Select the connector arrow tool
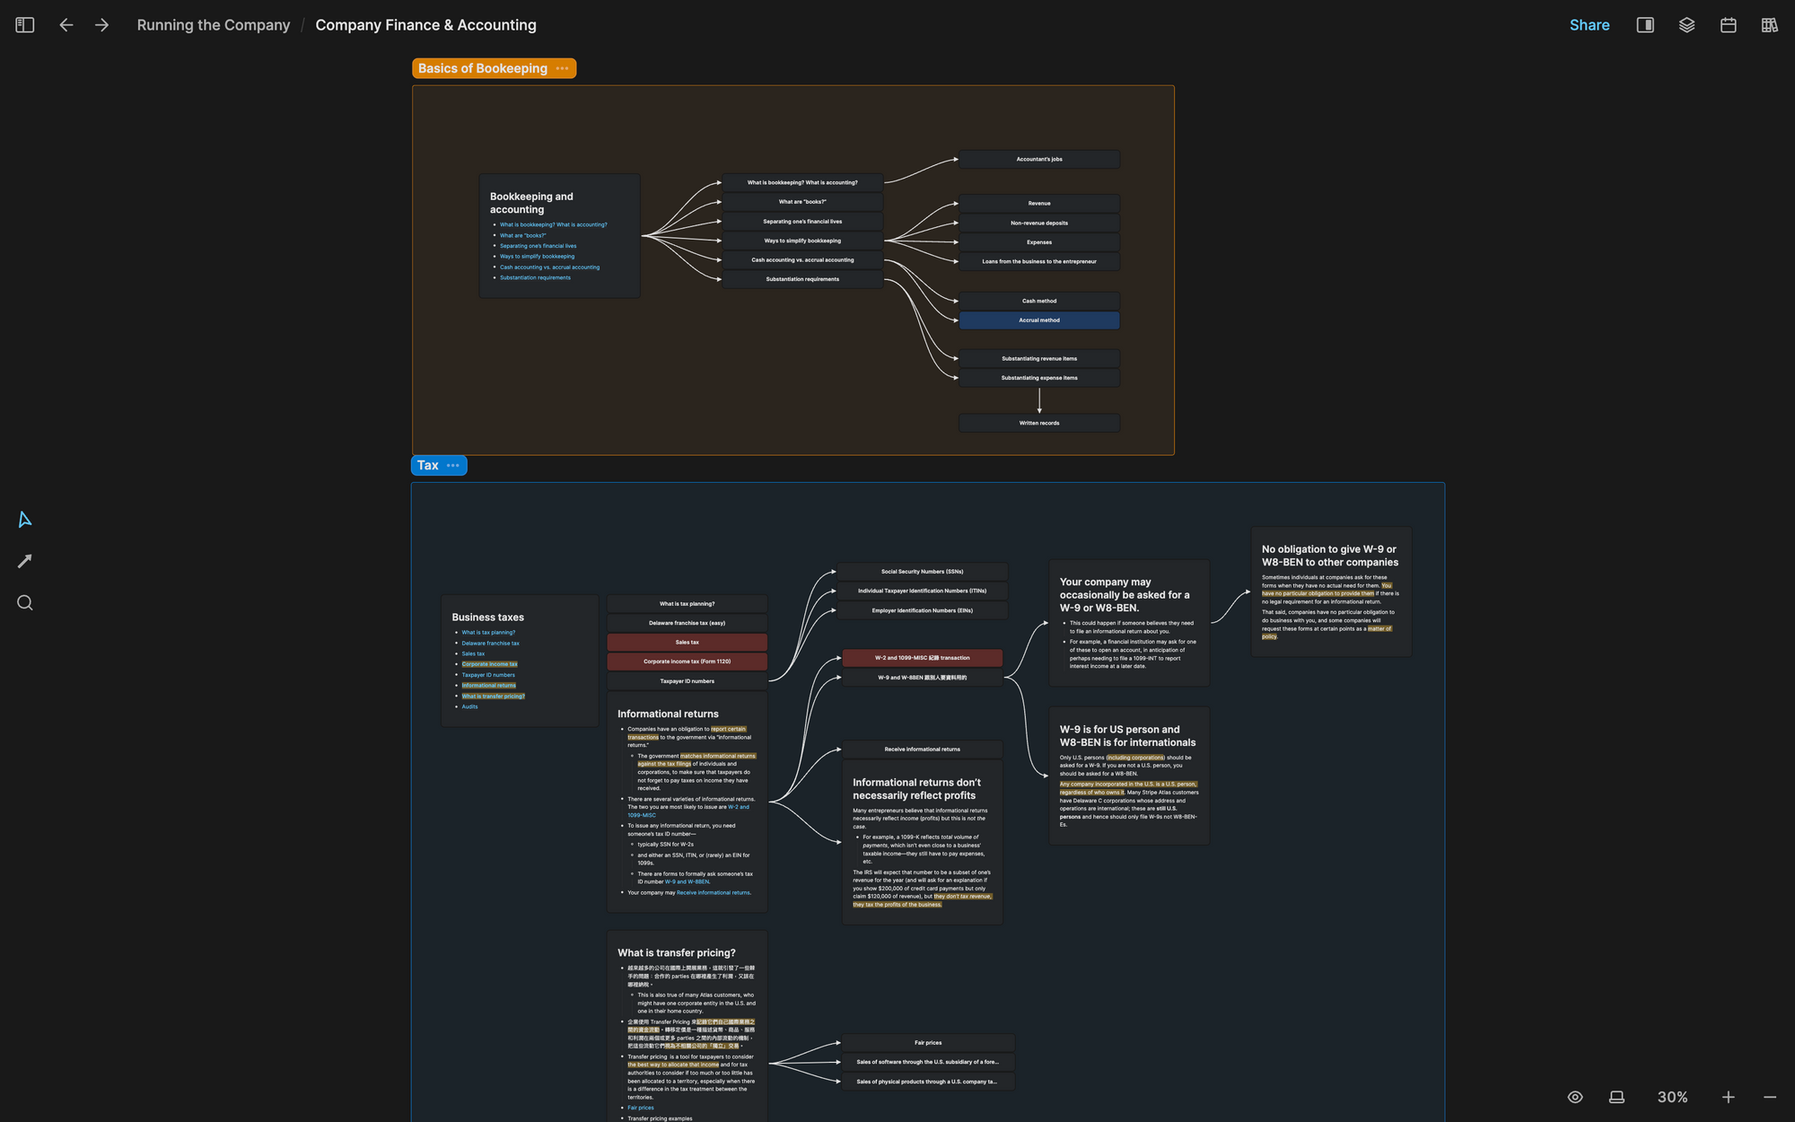1795x1122 pixels. point(25,561)
